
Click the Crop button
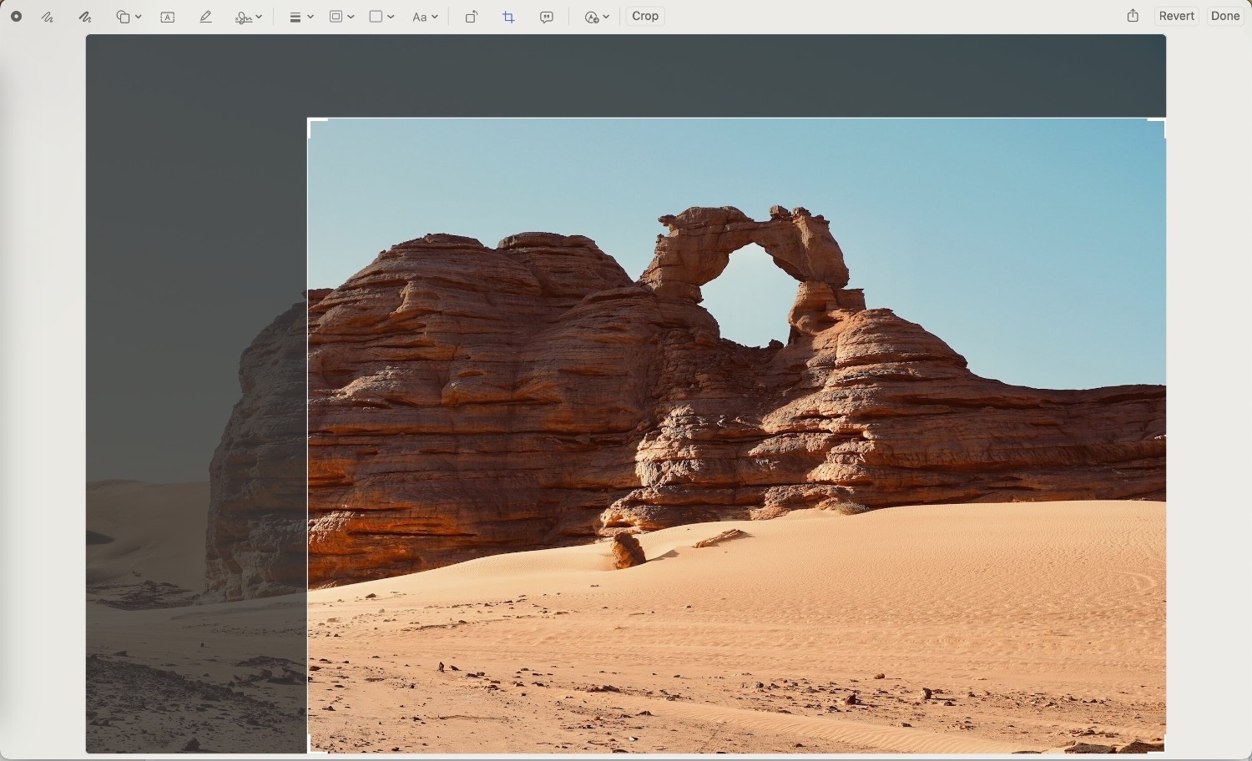(645, 16)
